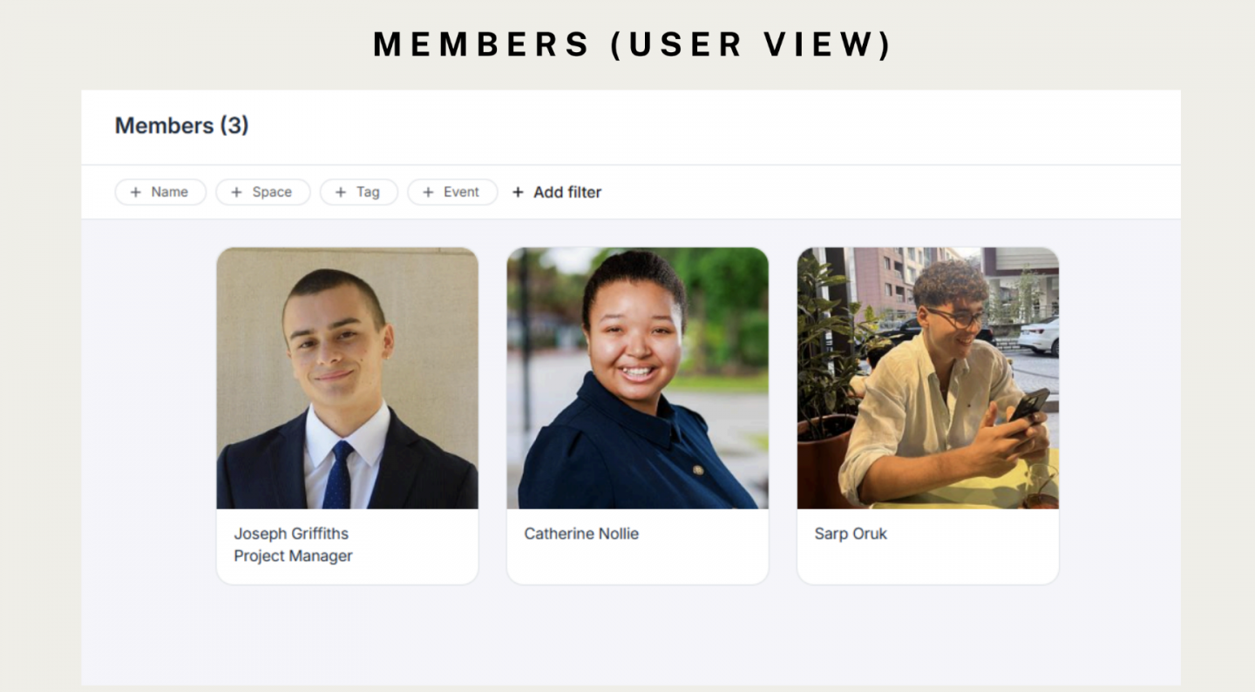This screenshot has height=692, width=1255.
Task: Click the blank footer below Sarp Oruk's name
Action: coord(927,564)
